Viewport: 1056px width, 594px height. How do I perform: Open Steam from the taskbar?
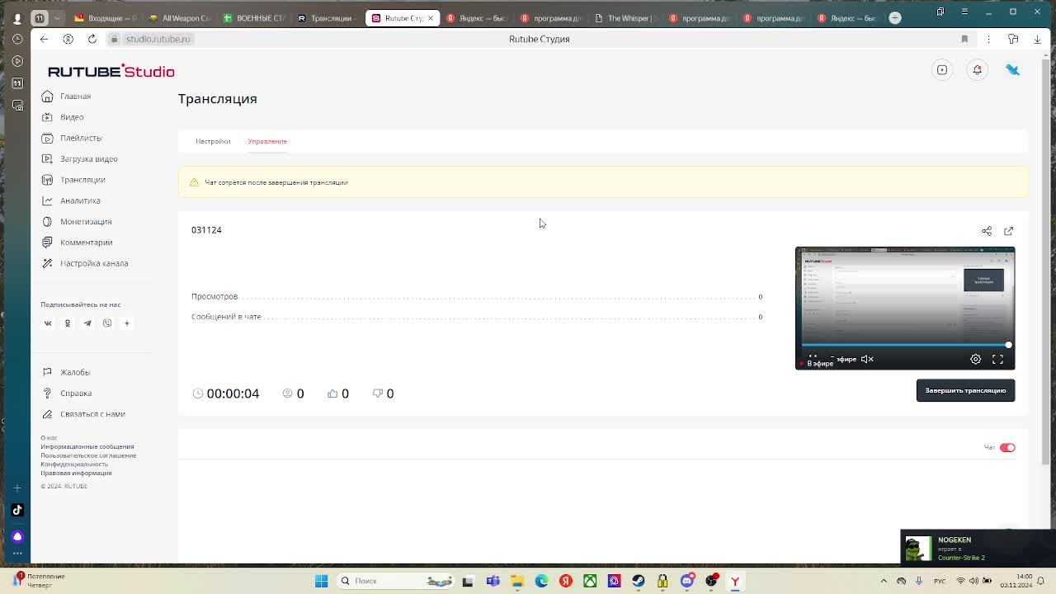click(x=638, y=581)
